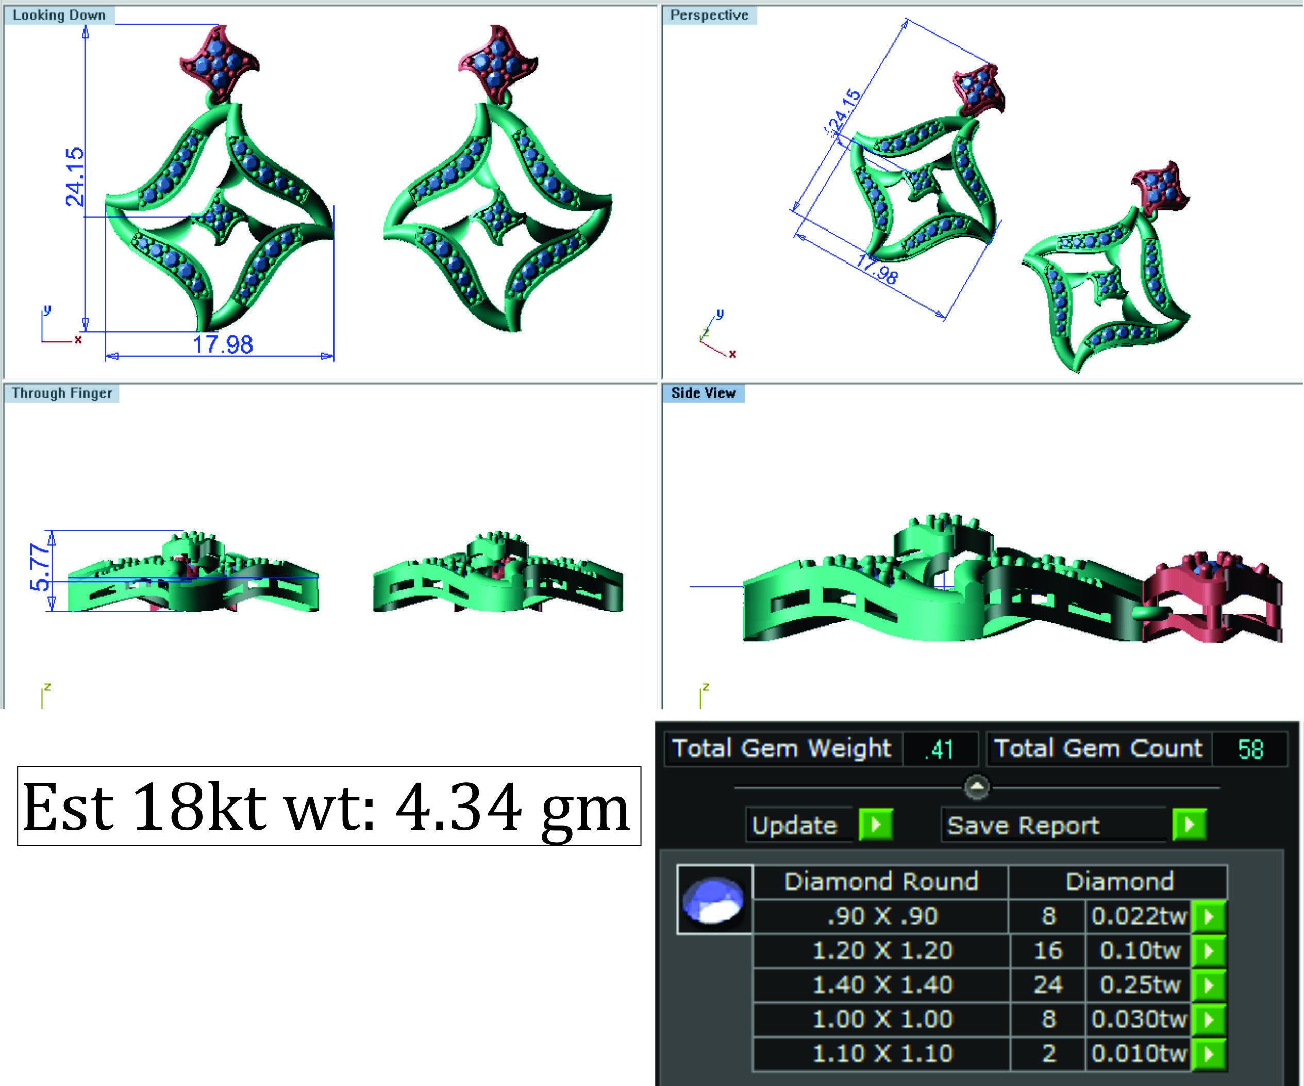
Task: Activate the Looking Down viewport tab
Action: (x=59, y=15)
